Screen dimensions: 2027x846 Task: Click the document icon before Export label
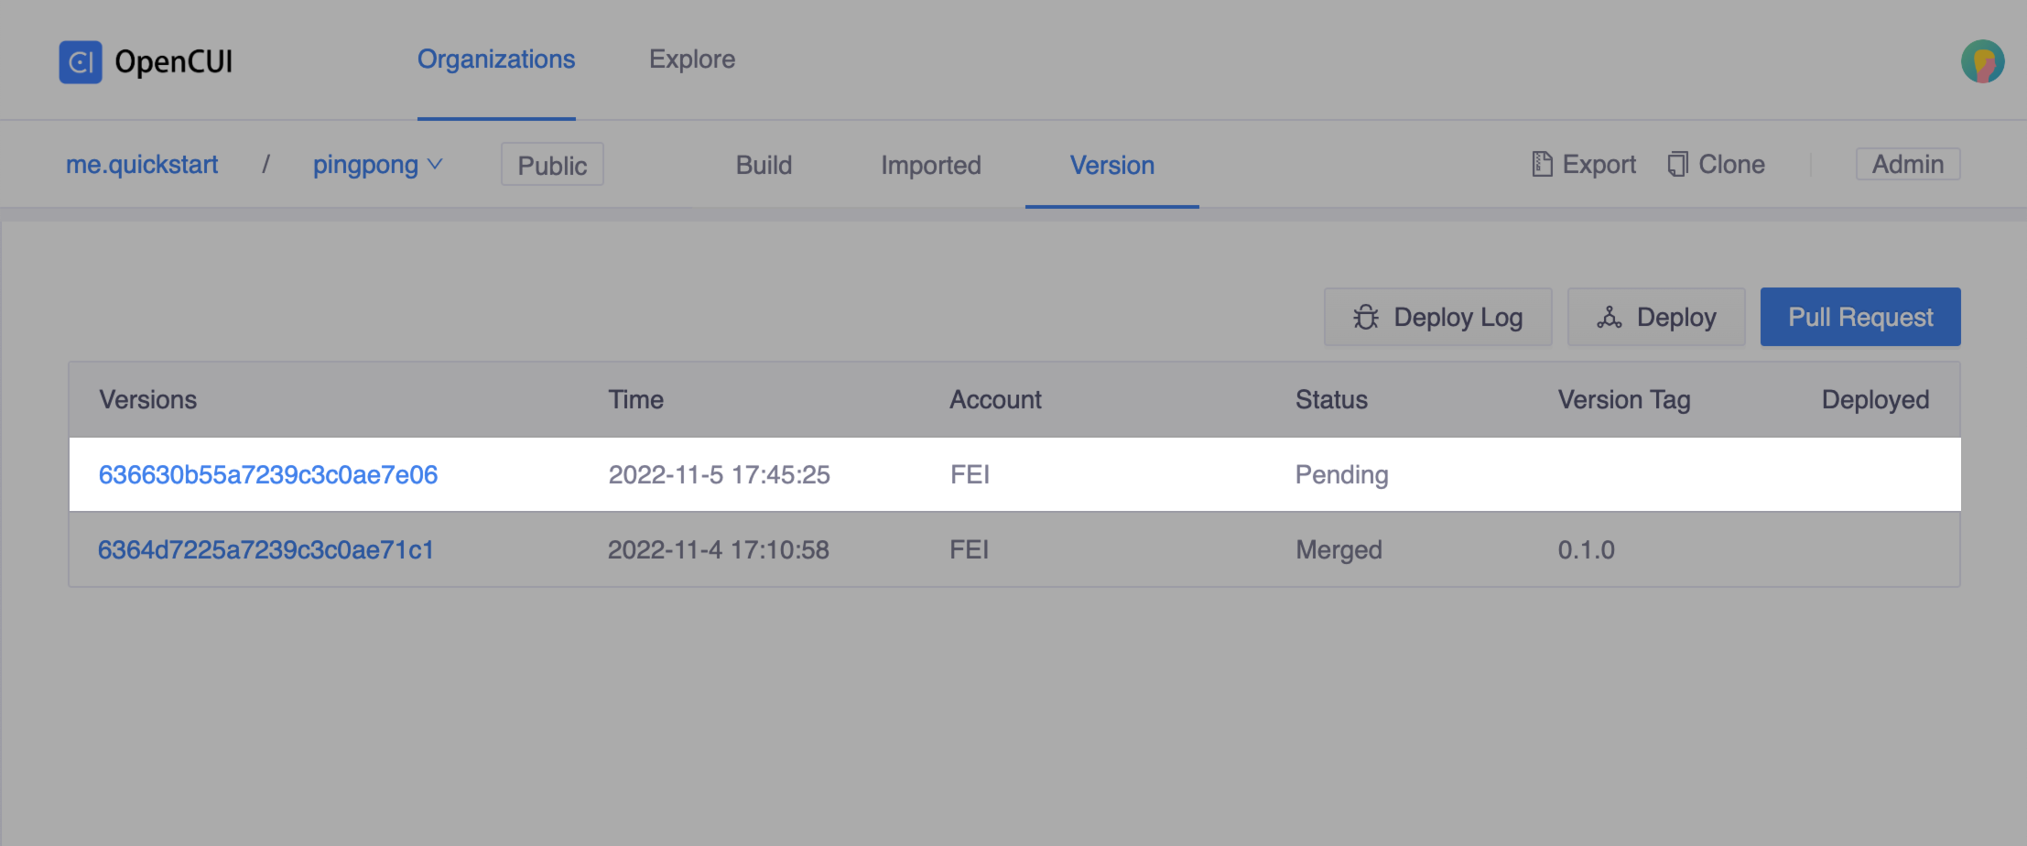(x=1542, y=163)
